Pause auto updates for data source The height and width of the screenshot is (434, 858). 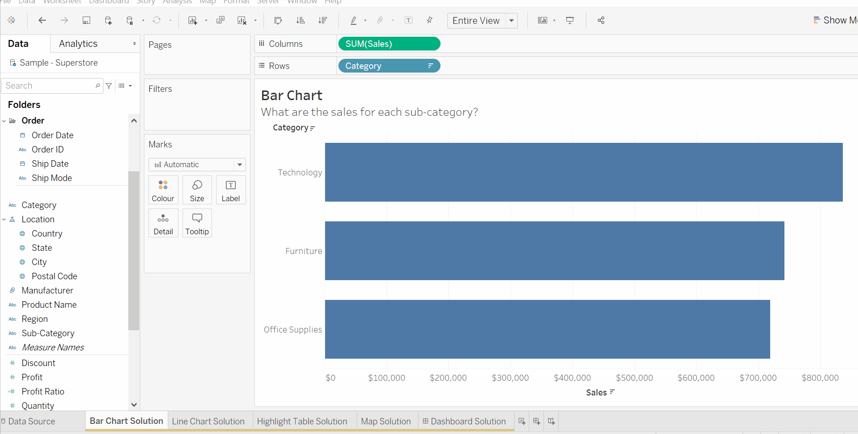(x=130, y=20)
